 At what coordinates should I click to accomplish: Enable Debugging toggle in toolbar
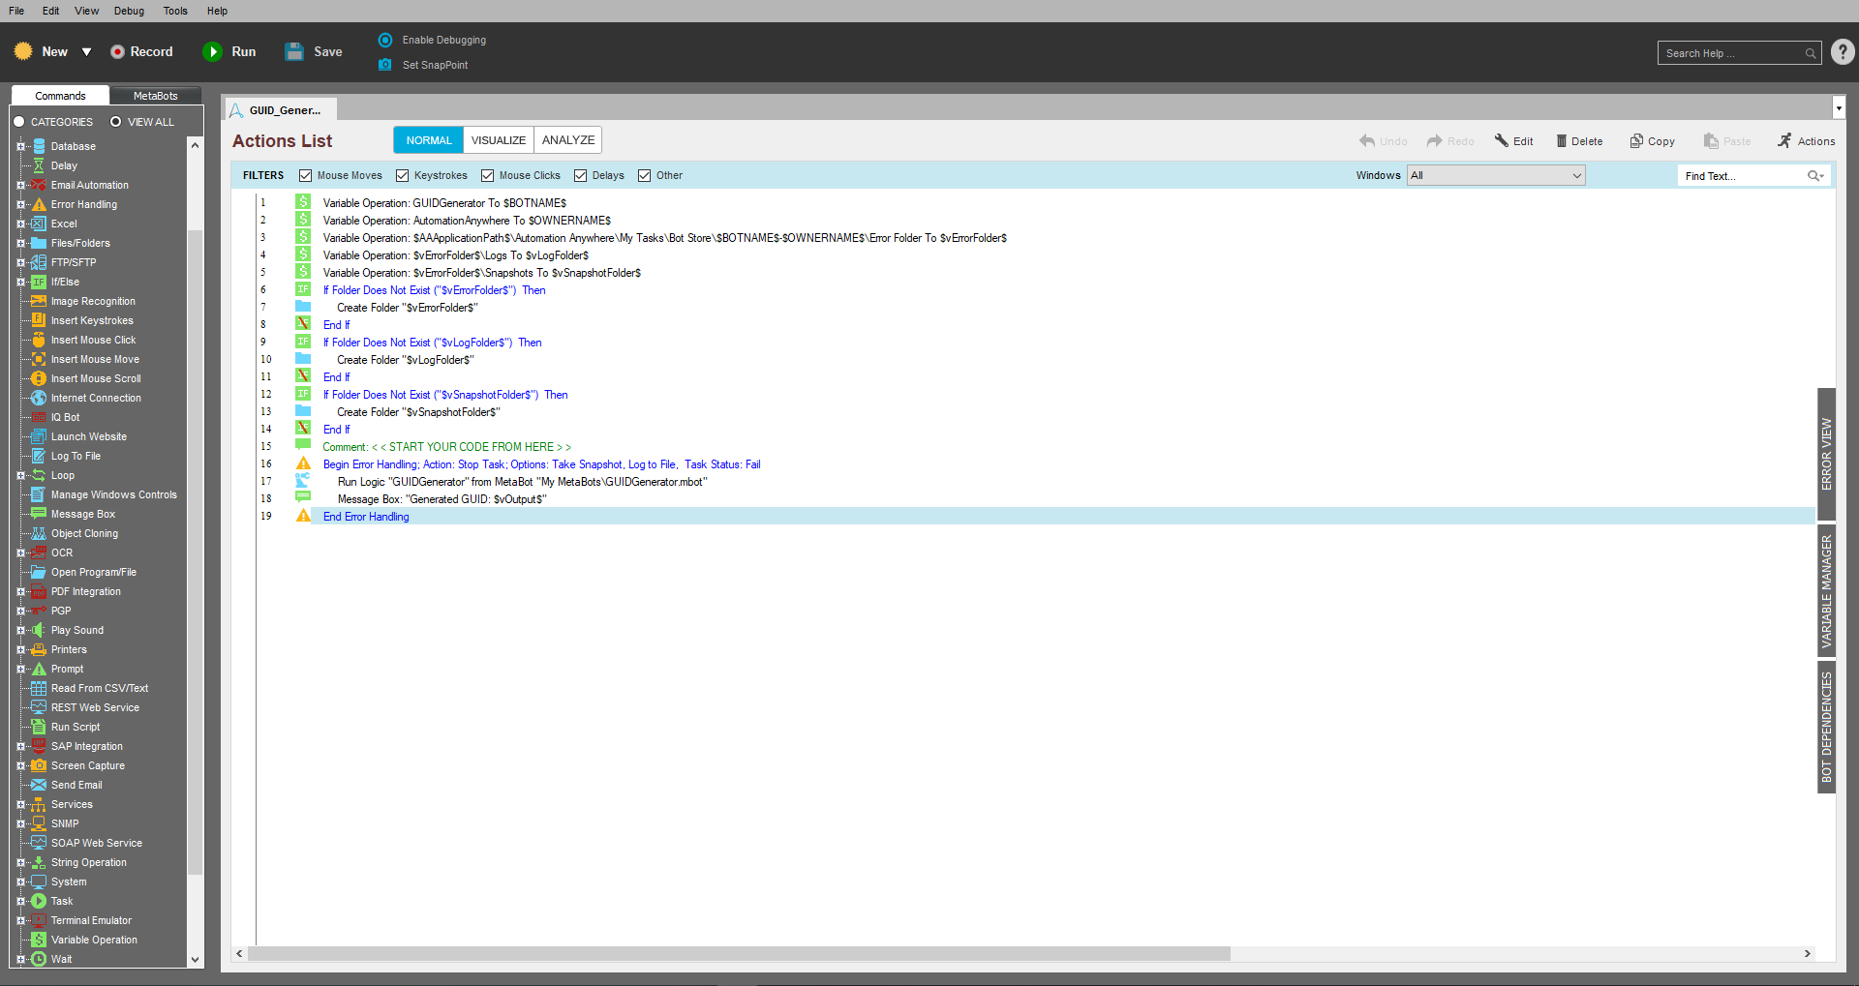[385, 40]
